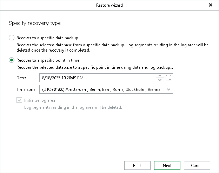219x173 pixels.
Task: Choose Recover to a specific point in time
Action: 12,60
